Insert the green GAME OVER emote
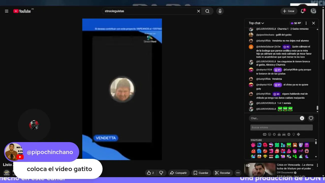The width and height of the screenshot is (325, 183). (277, 145)
